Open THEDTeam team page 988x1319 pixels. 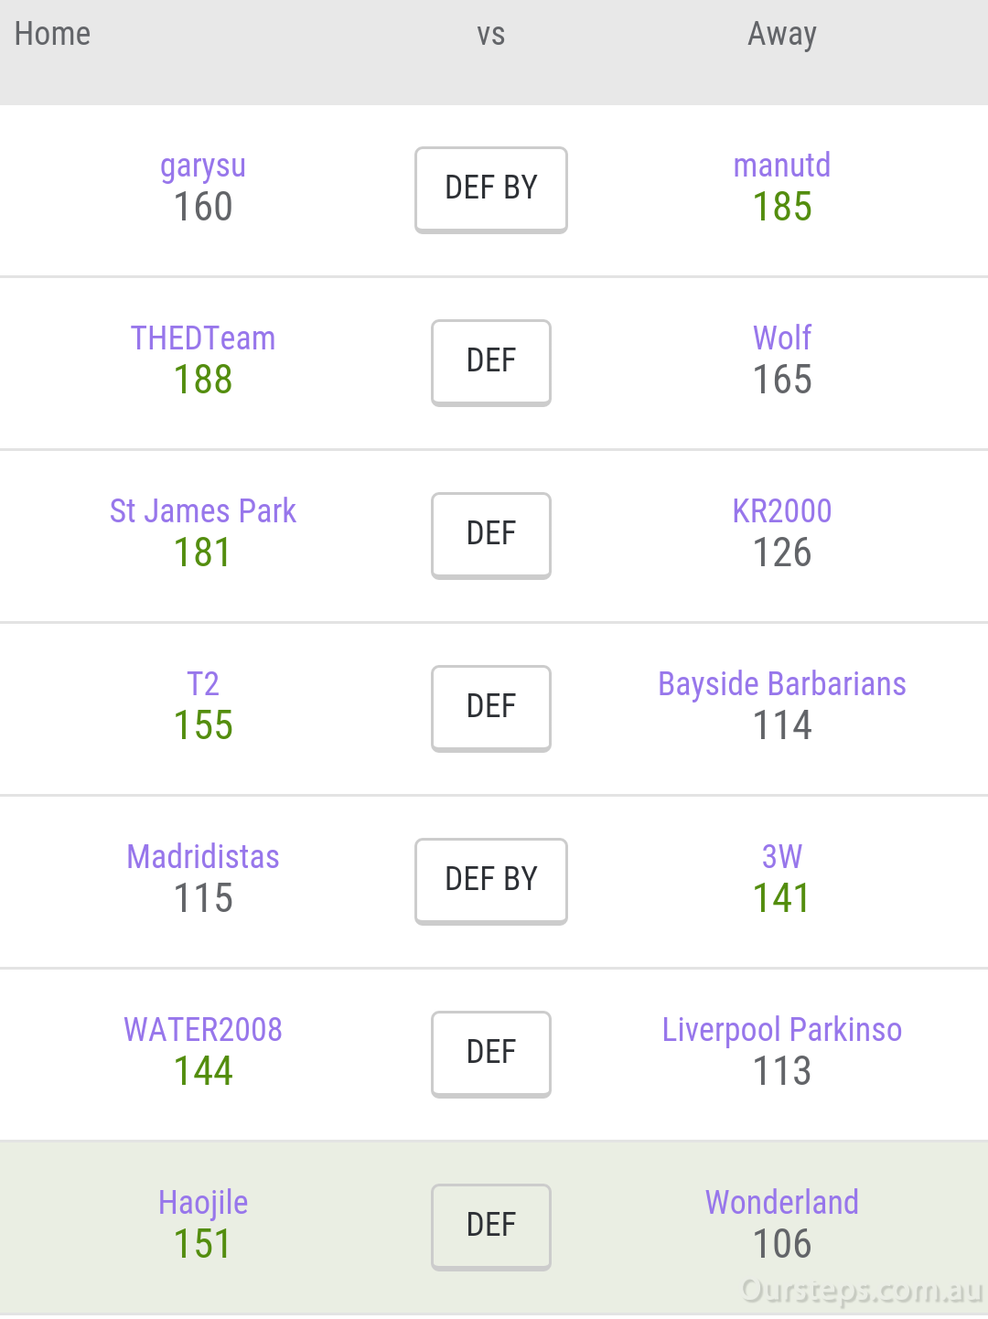tap(203, 338)
